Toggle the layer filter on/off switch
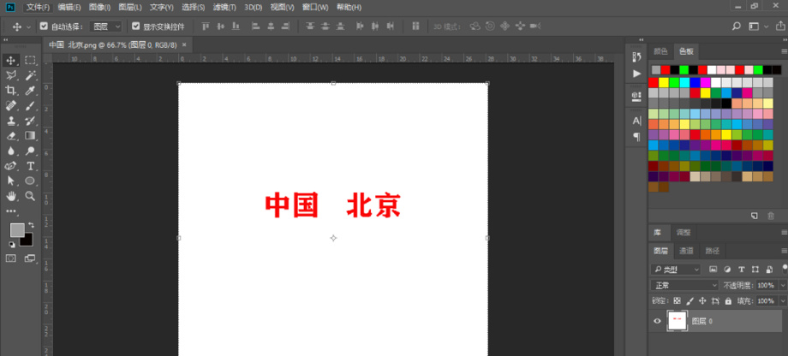This screenshot has width=788, height=356. (x=785, y=268)
